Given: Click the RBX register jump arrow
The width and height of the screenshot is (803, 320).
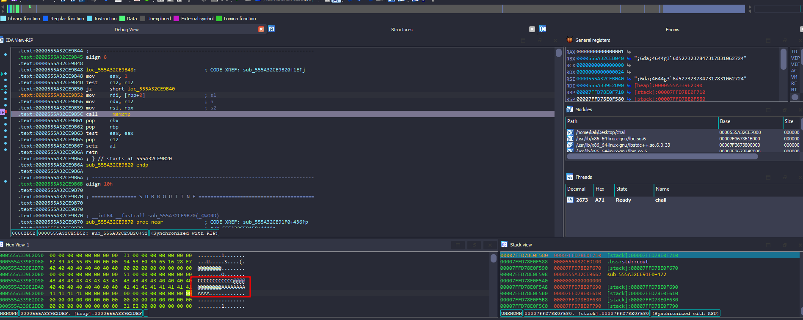Looking at the screenshot, I should click(x=629, y=59).
